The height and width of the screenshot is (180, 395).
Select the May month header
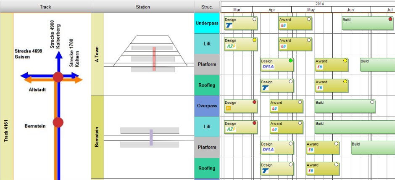pyautogui.click(x=311, y=10)
